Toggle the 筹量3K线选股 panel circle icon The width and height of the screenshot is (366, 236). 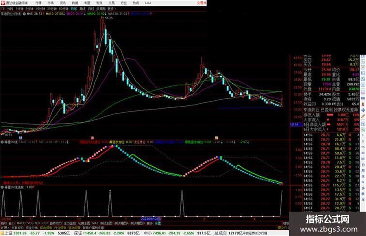pos(2,187)
